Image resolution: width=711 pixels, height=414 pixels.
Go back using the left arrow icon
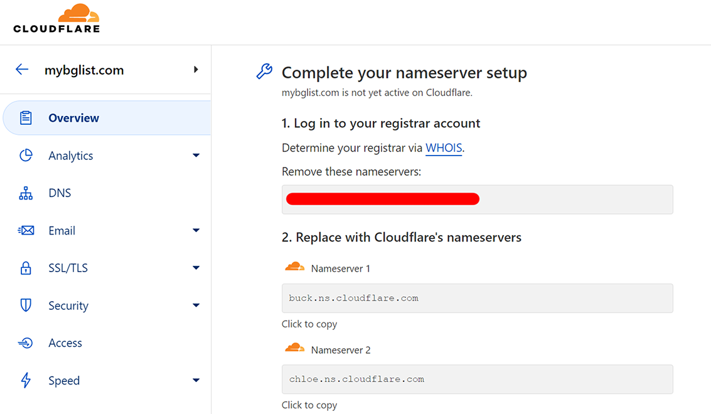tap(22, 70)
